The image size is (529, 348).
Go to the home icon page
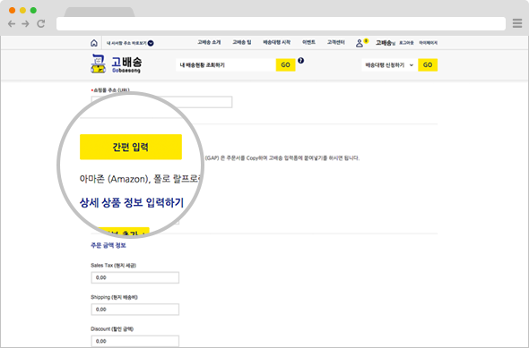coord(94,43)
